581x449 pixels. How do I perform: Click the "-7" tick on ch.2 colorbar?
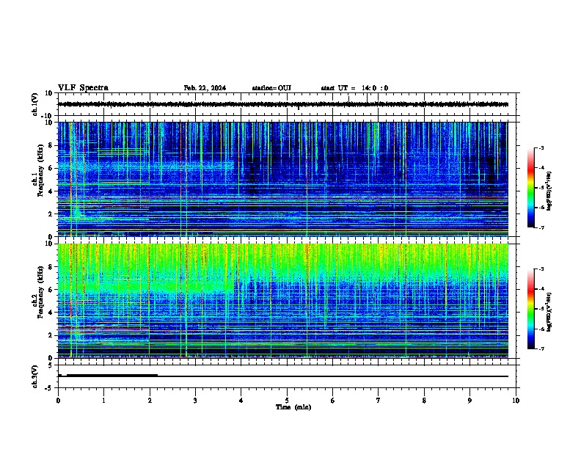click(x=541, y=348)
